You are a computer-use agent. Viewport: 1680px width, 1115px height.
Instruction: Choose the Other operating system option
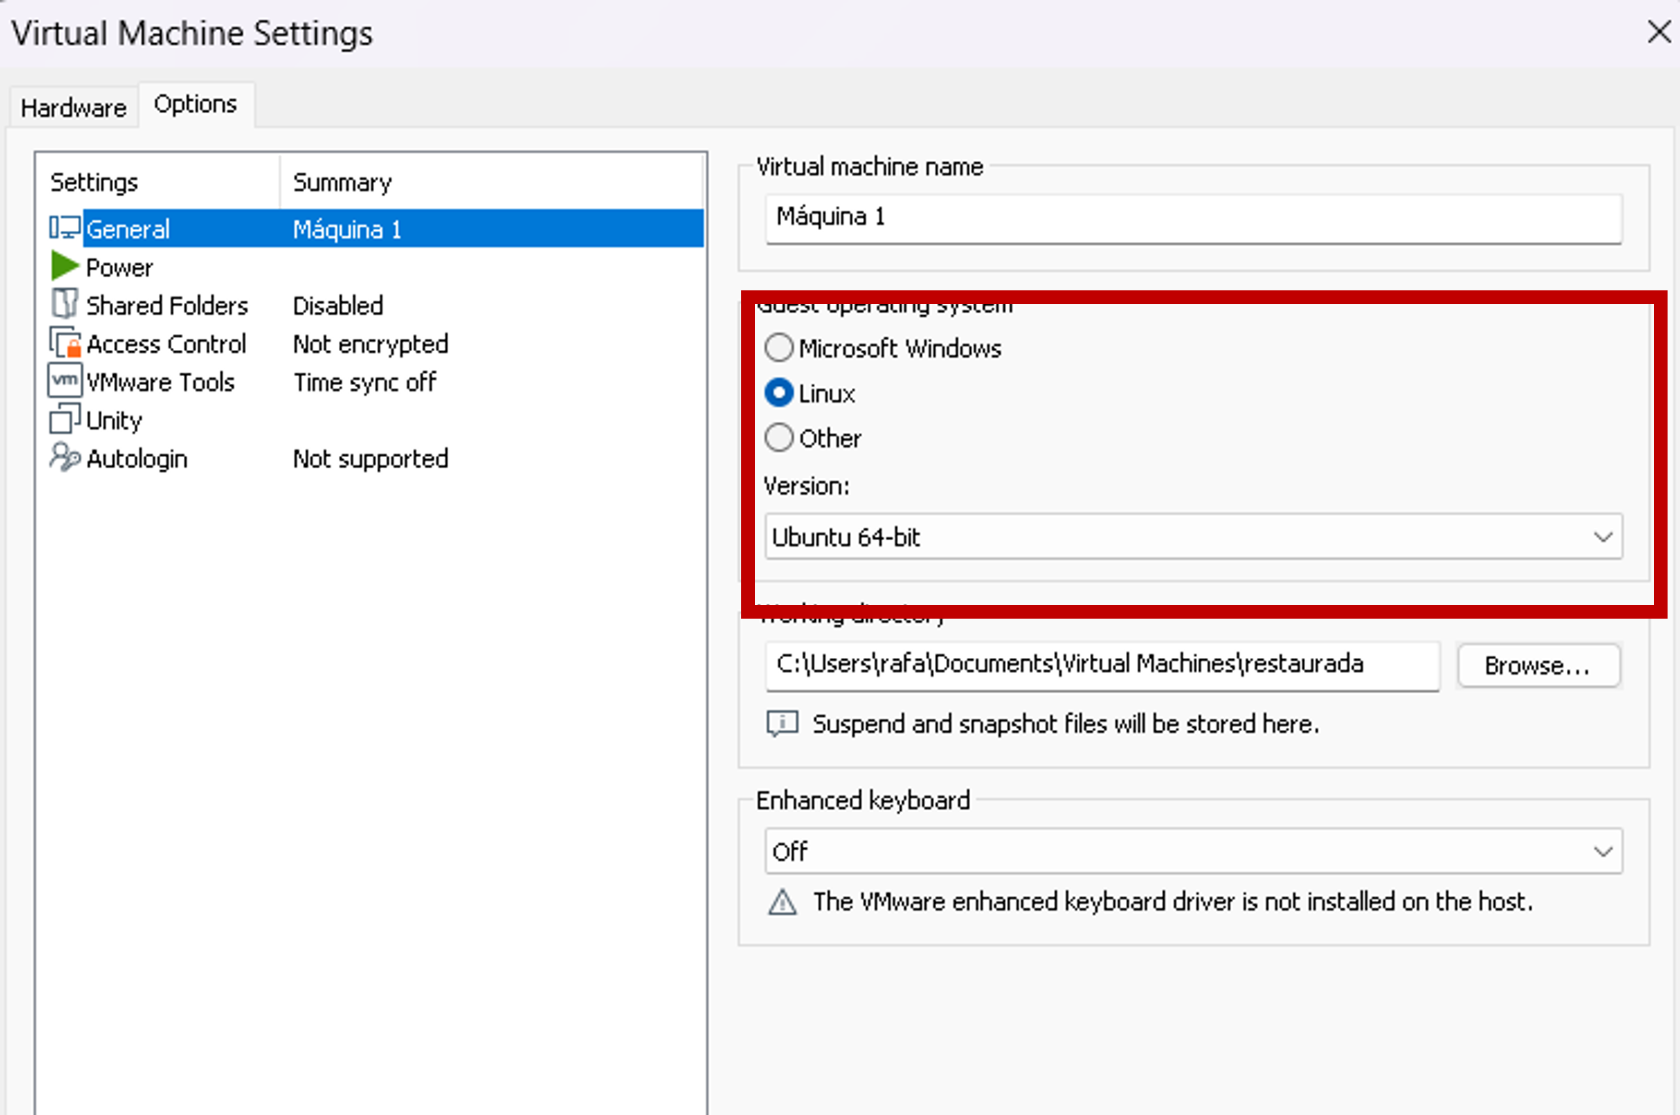(x=779, y=438)
